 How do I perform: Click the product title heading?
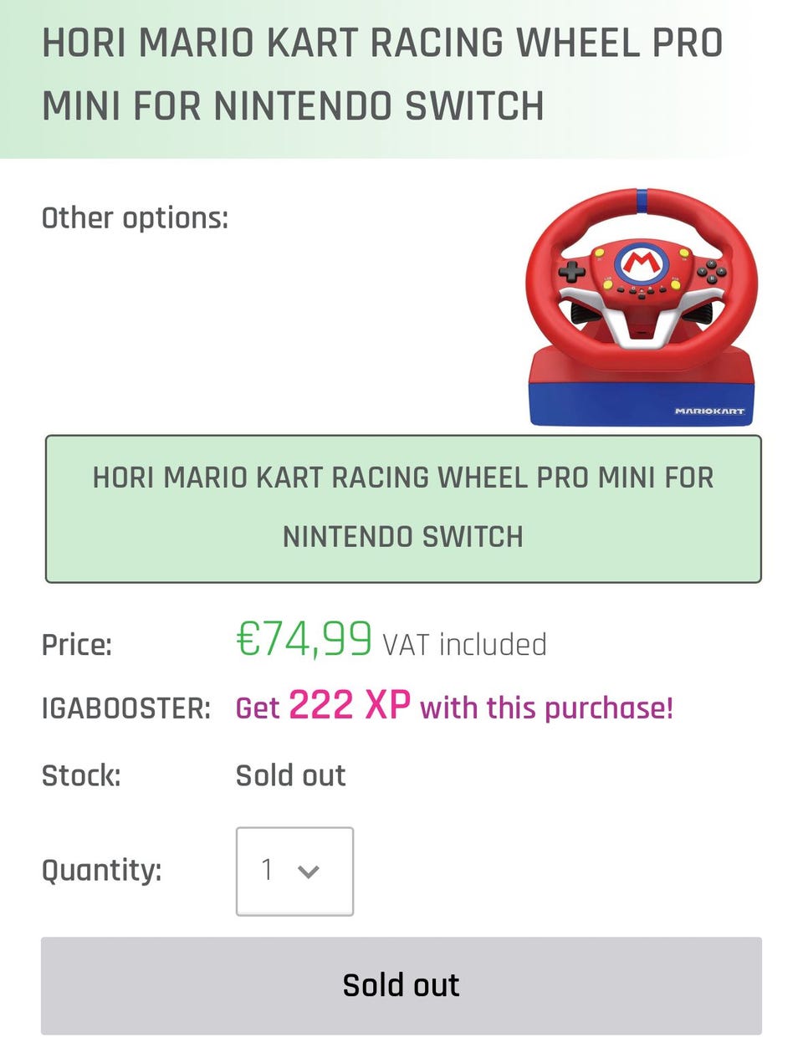[x=381, y=74]
